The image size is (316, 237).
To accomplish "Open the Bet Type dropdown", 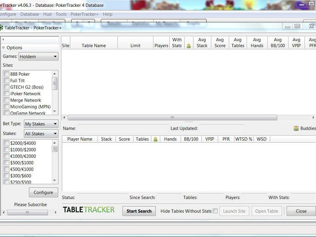I will coord(41,124).
